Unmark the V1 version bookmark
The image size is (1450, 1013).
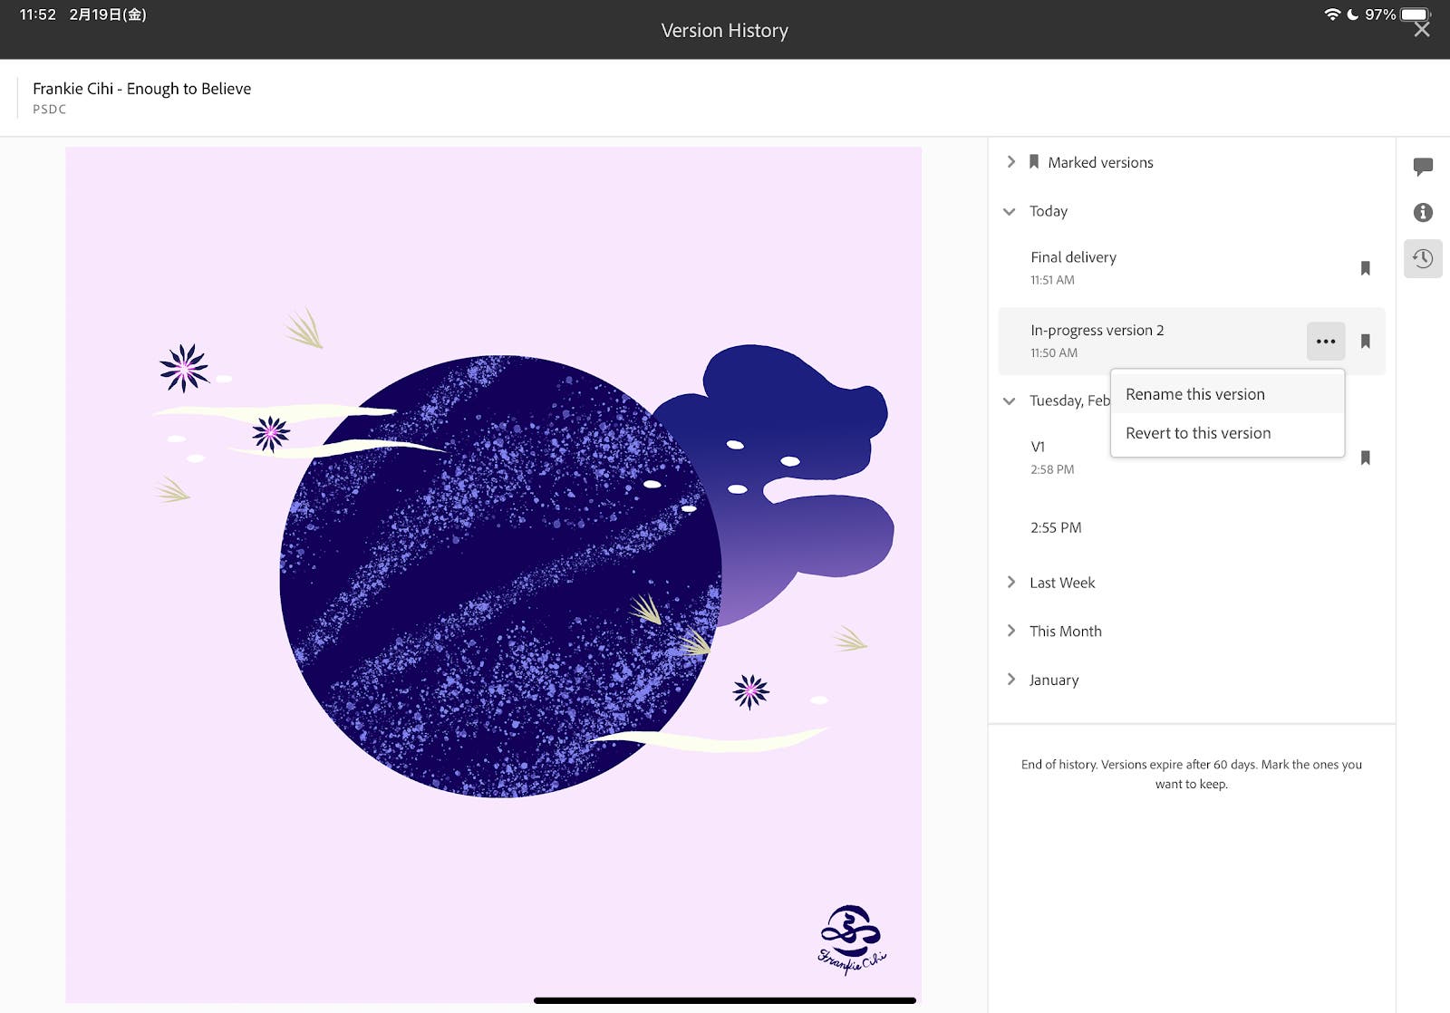1365,458
